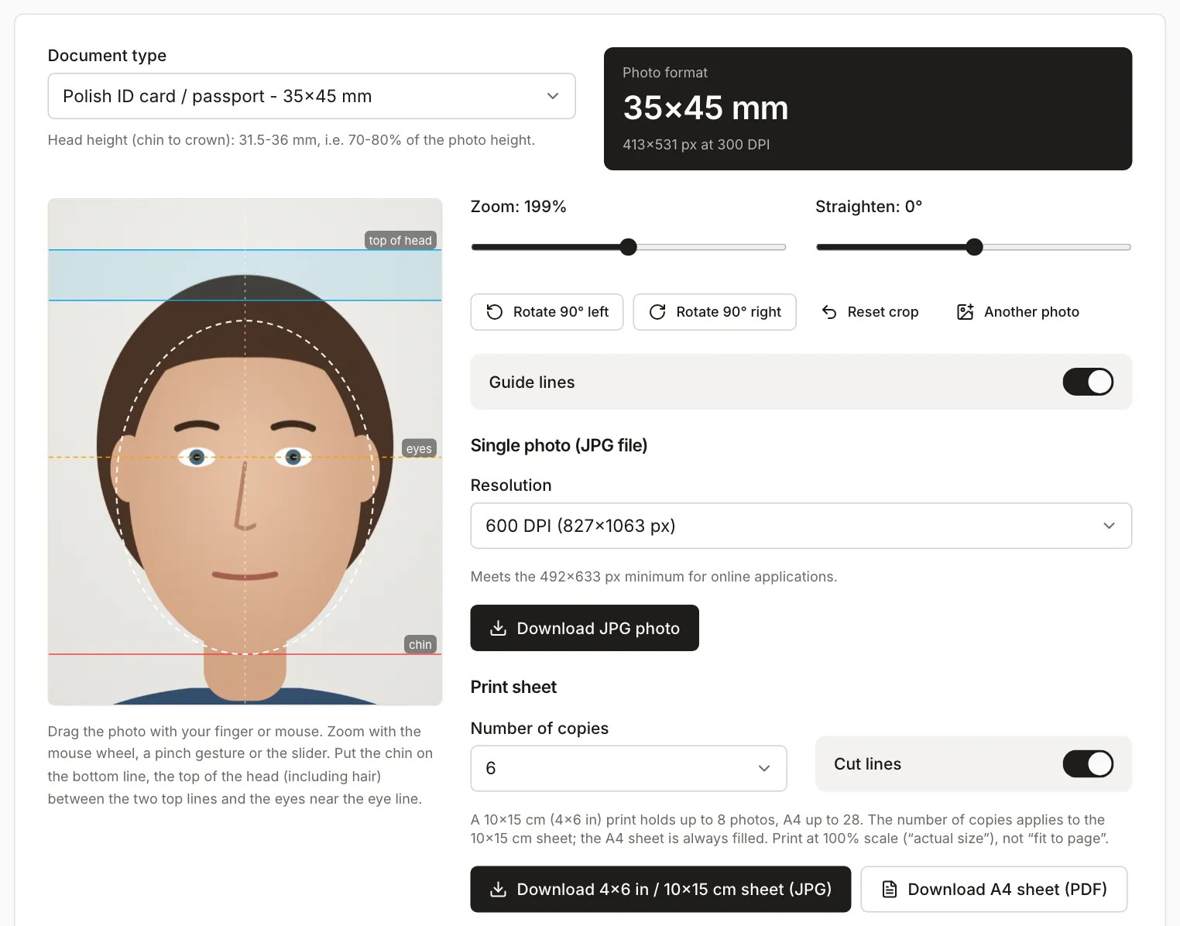Disable the Cut lines switch
This screenshot has height=926, width=1180.
click(x=1088, y=764)
